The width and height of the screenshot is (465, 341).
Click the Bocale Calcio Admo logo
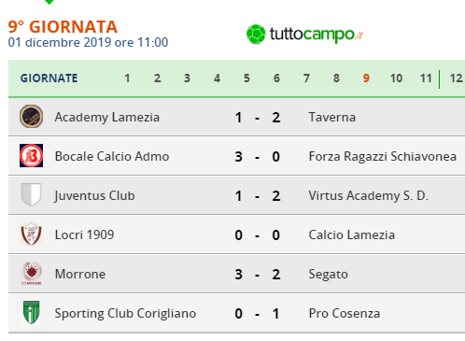pos(31,156)
